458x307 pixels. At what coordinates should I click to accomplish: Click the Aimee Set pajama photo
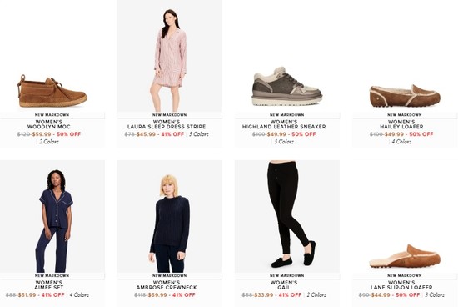click(x=52, y=217)
